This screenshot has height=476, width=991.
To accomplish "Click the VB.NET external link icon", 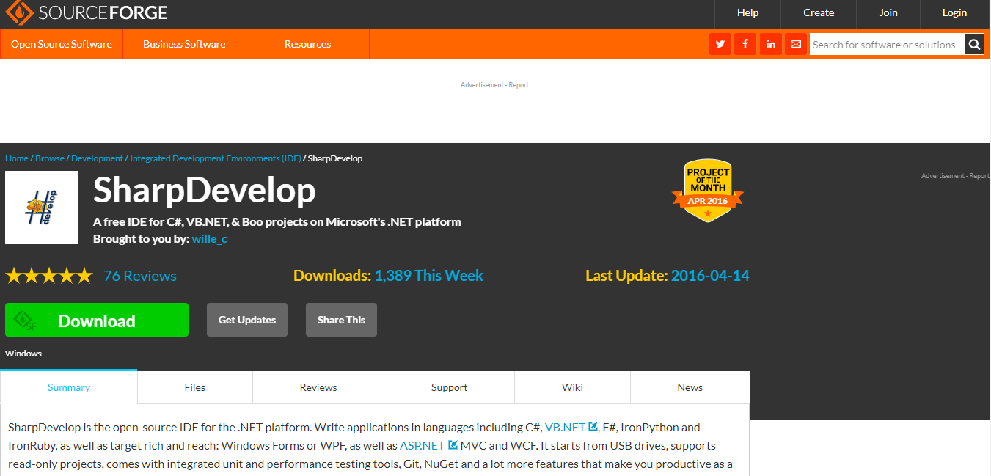I will pos(593,426).
